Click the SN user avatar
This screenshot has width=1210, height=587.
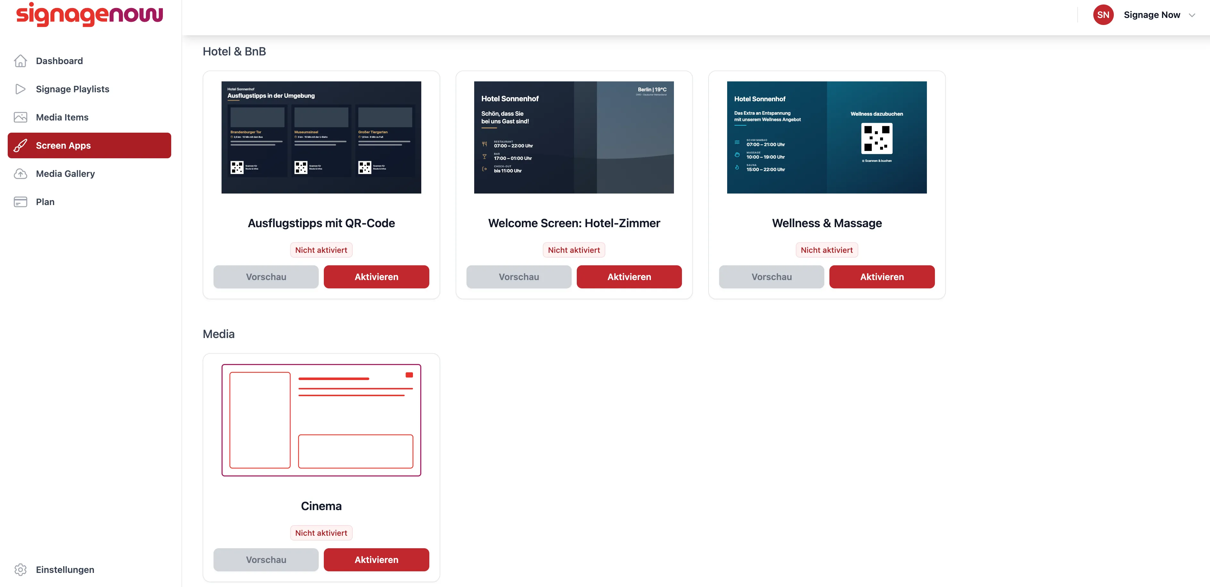(1103, 15)
